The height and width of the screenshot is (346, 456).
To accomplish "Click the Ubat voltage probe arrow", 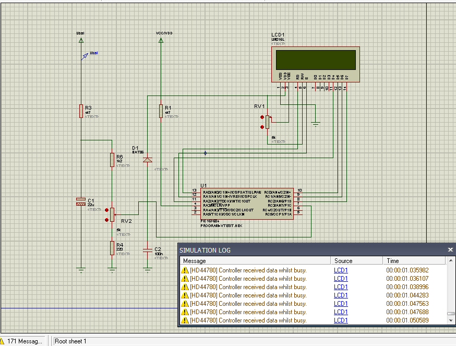I will [85, 56].
